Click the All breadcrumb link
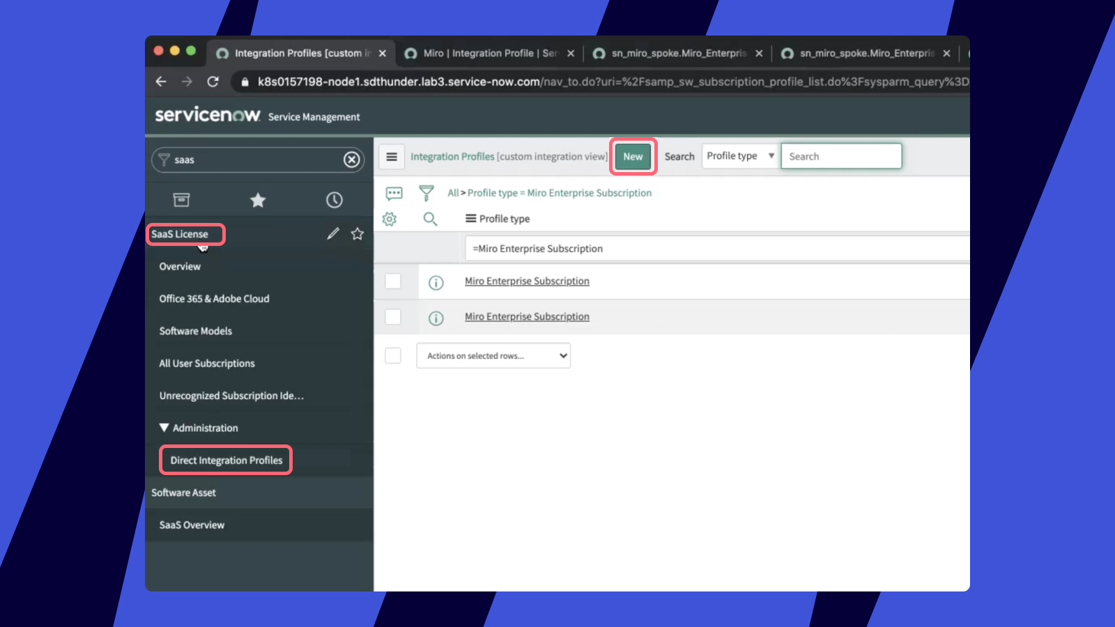1115x627 pixels. click(453, 193)
